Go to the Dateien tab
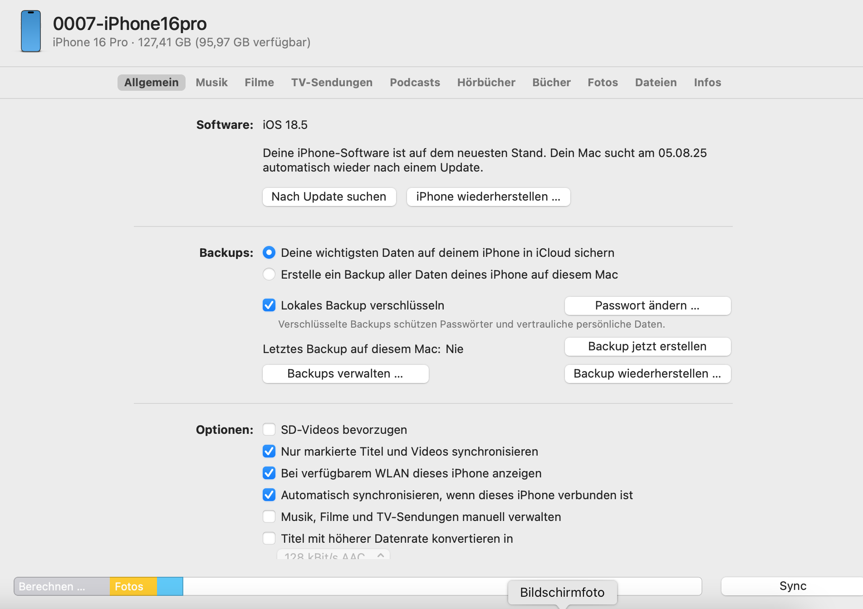Image resolution: width=863 pixels, height=609 pixels. pos(656,83)
